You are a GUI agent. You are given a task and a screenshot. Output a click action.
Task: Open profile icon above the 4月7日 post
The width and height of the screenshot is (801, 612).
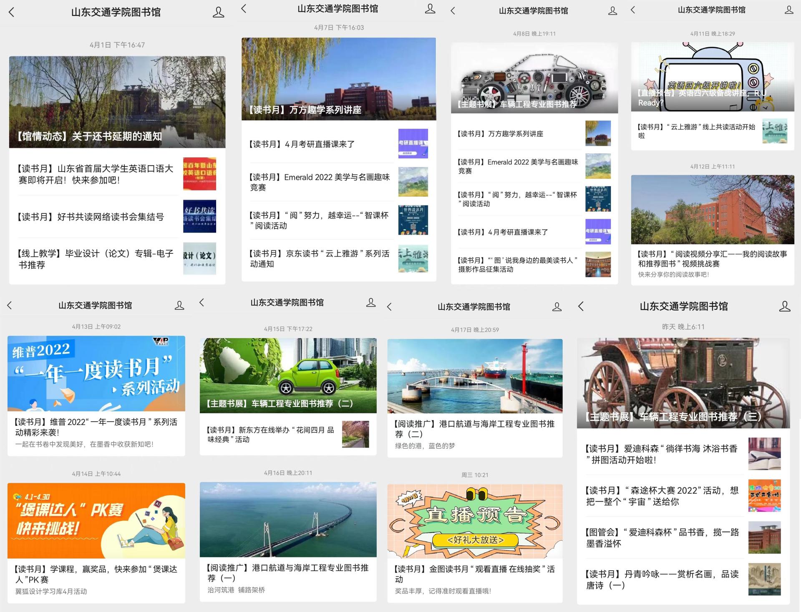click(x=430, y=9)
